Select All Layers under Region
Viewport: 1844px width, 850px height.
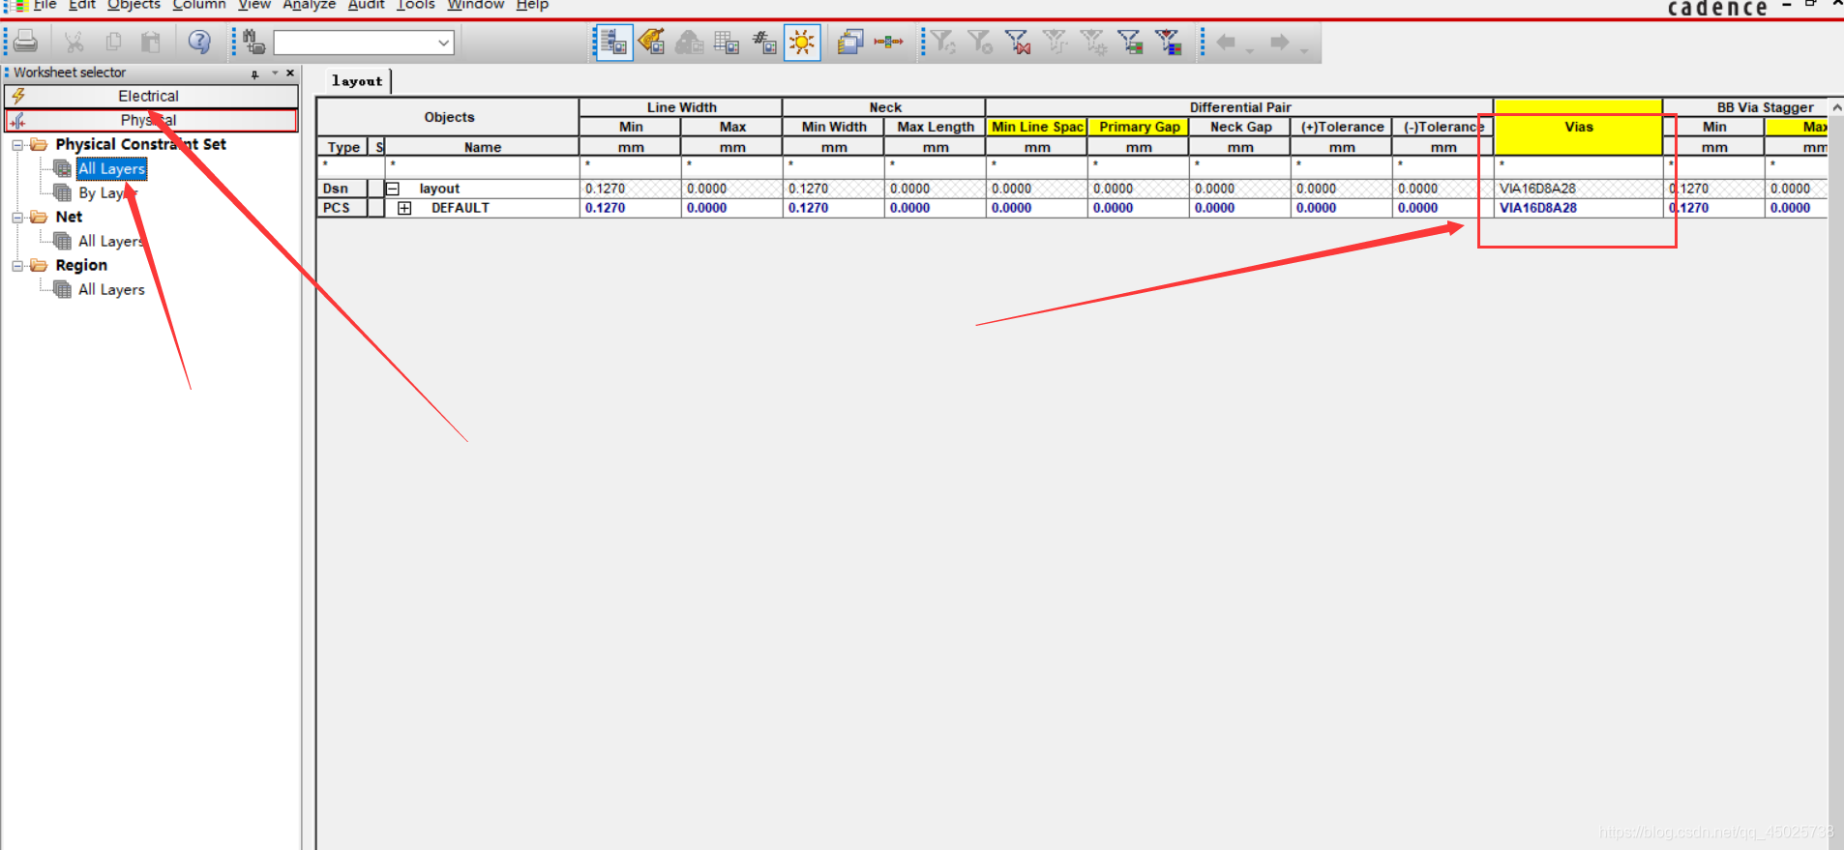(111, 290)
